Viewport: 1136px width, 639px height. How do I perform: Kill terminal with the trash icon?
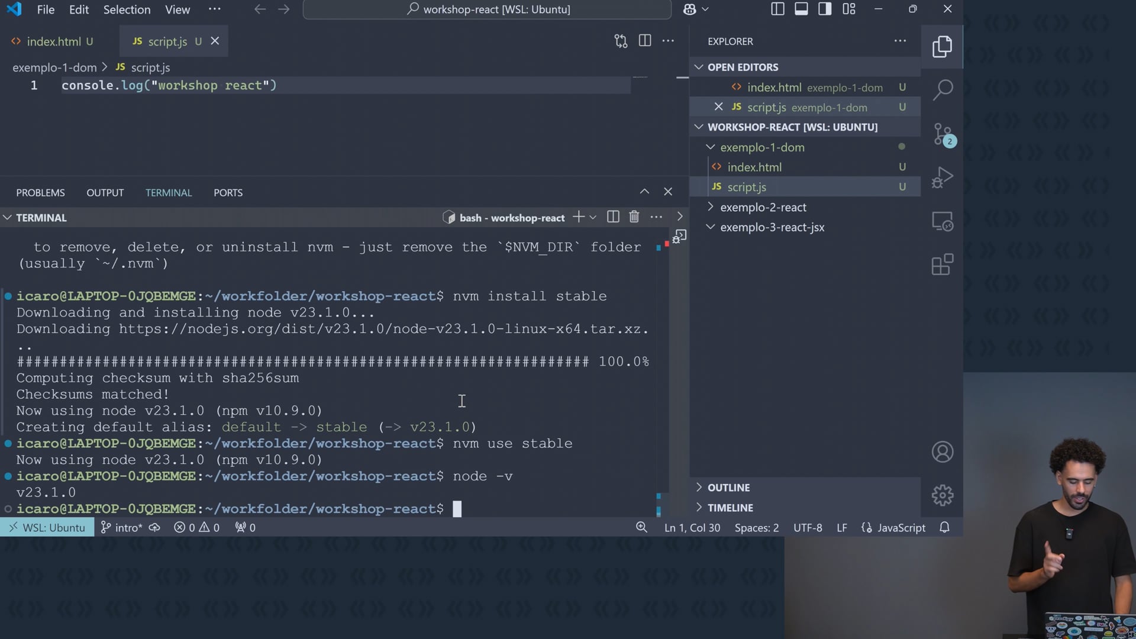pyautogui.click(x=634, y=217)
